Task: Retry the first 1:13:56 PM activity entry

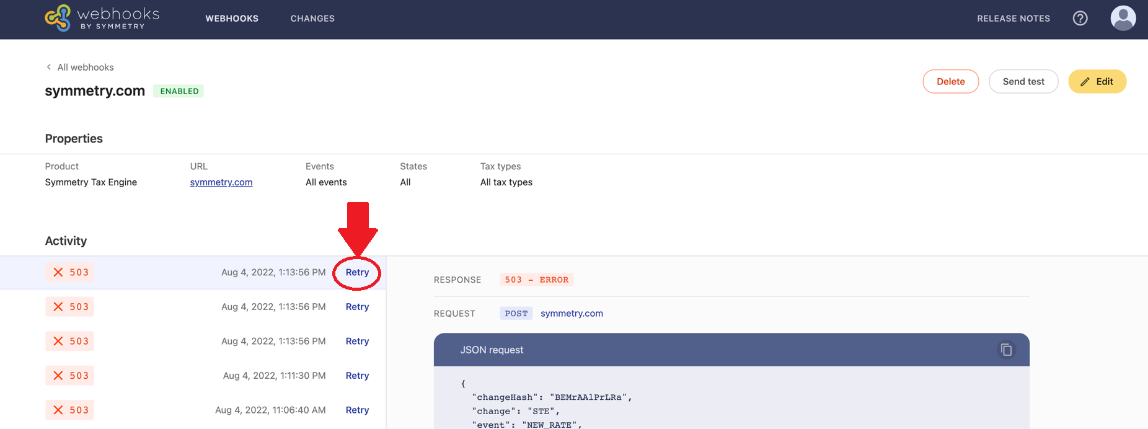Action: (x=357, y=272)
